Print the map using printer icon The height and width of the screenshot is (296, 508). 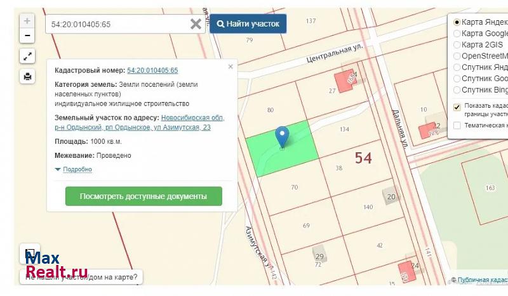point(27,77)
